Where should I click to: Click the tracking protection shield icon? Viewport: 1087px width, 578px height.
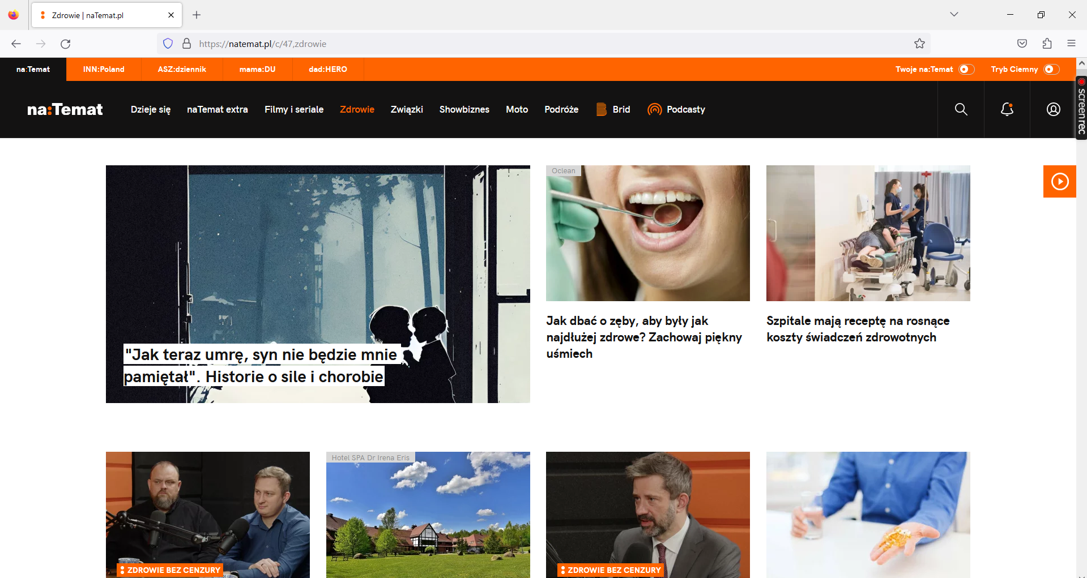point(168,44)
